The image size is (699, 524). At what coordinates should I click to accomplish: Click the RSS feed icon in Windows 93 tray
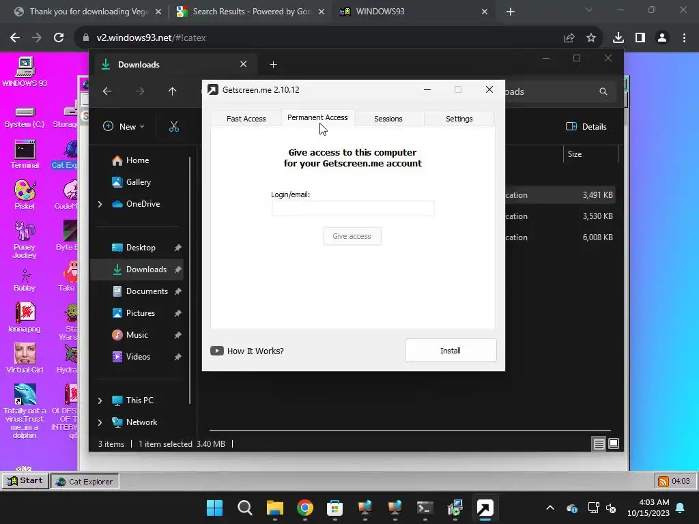[664, 481]
